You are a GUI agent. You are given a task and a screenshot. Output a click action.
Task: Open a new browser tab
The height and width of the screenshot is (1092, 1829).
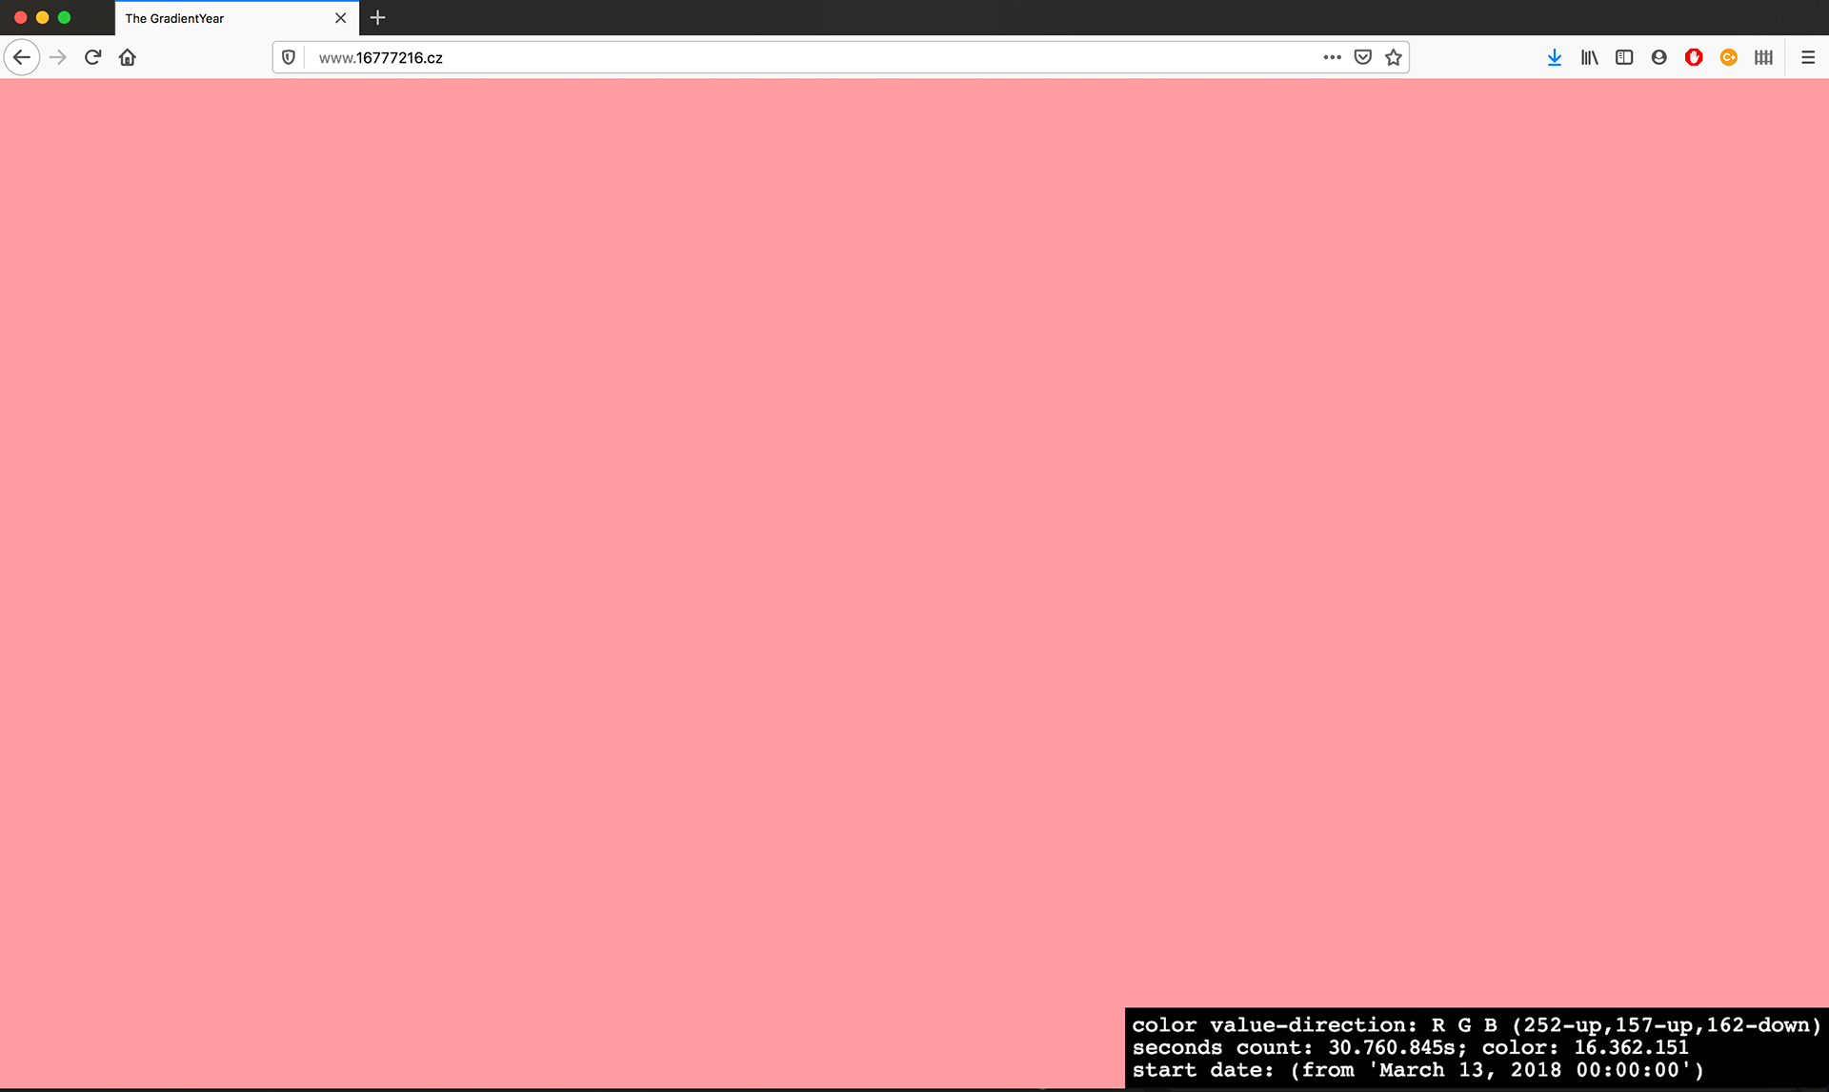click(377, 17)
